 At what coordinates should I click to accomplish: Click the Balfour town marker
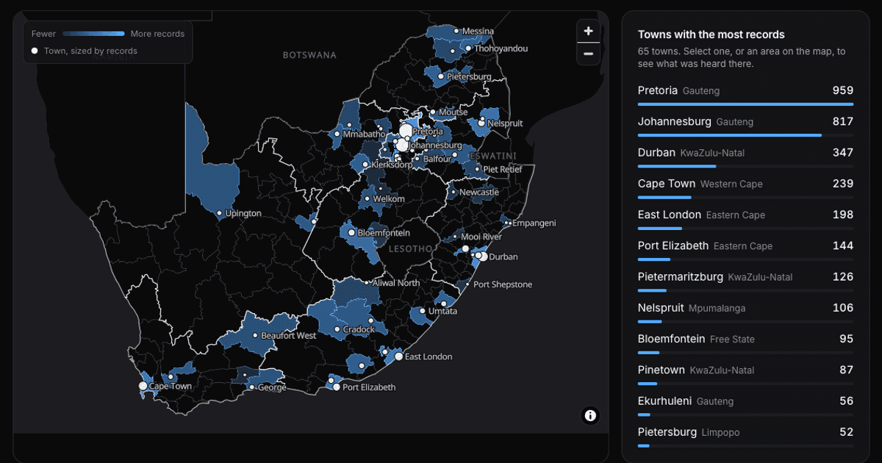coord(417,159)
